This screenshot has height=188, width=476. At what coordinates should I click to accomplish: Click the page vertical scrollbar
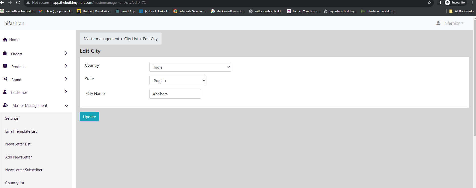474,78
